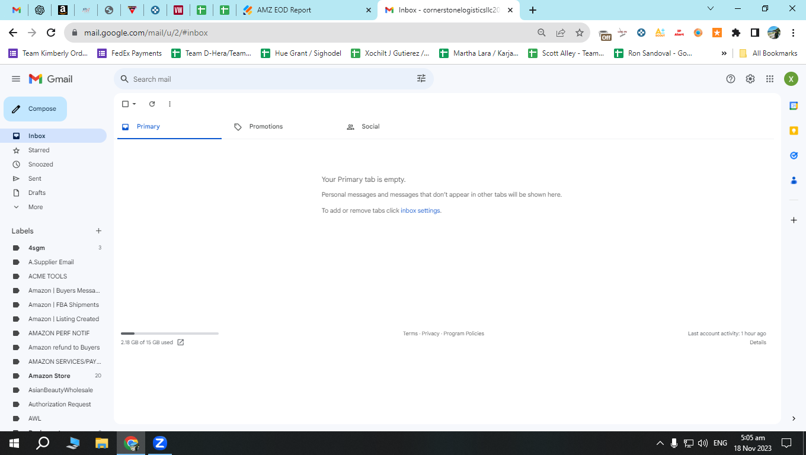Open Windows notification center
Screen dimensions: 806x455
[786, 443]
